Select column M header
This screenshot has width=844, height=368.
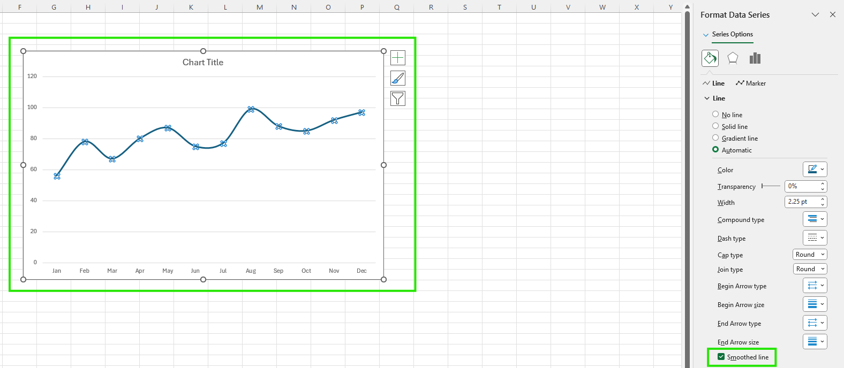260,7
